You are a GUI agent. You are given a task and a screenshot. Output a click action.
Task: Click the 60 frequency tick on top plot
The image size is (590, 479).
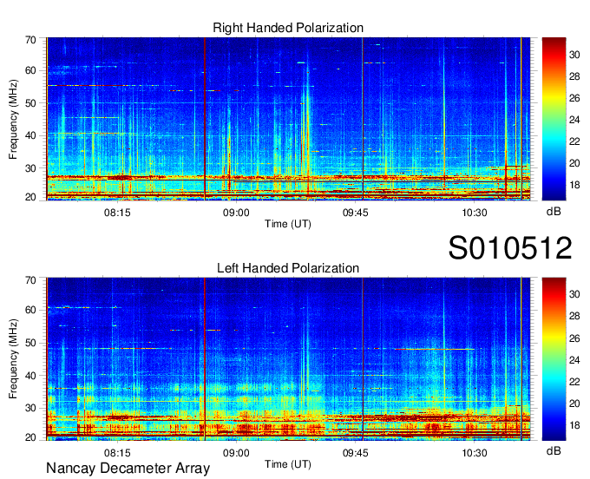pyautogui.click(x=30, y=70)
